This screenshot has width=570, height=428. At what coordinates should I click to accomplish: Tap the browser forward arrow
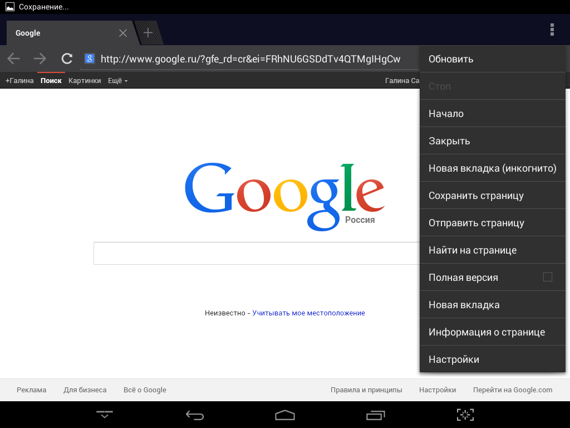40,59
